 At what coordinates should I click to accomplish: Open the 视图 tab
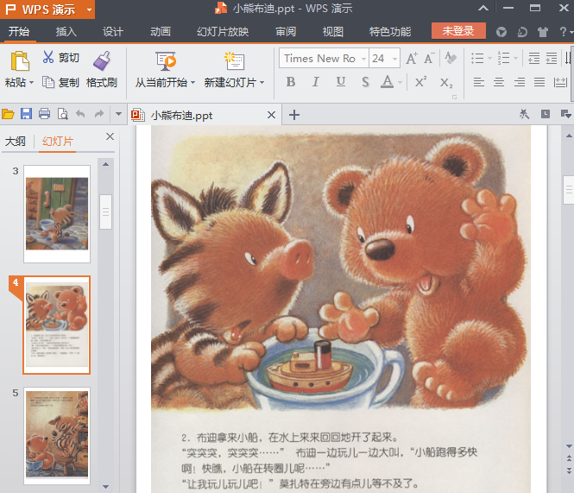pyautogui.click(x=333, y=31)
